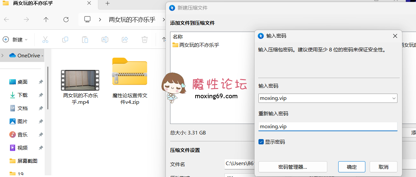
Task: Click the Share icon in Explorer toolbar
Action: tap(125, 40)
